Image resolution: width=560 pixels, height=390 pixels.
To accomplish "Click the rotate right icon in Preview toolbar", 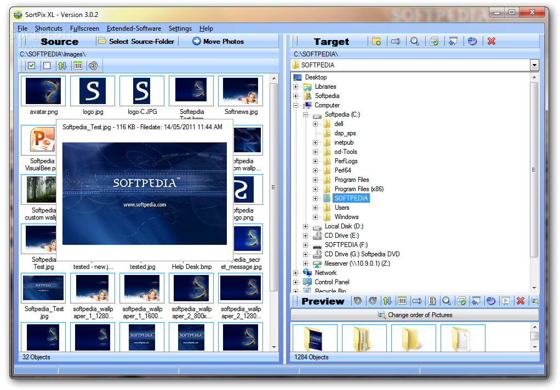I will click(373, 301).
